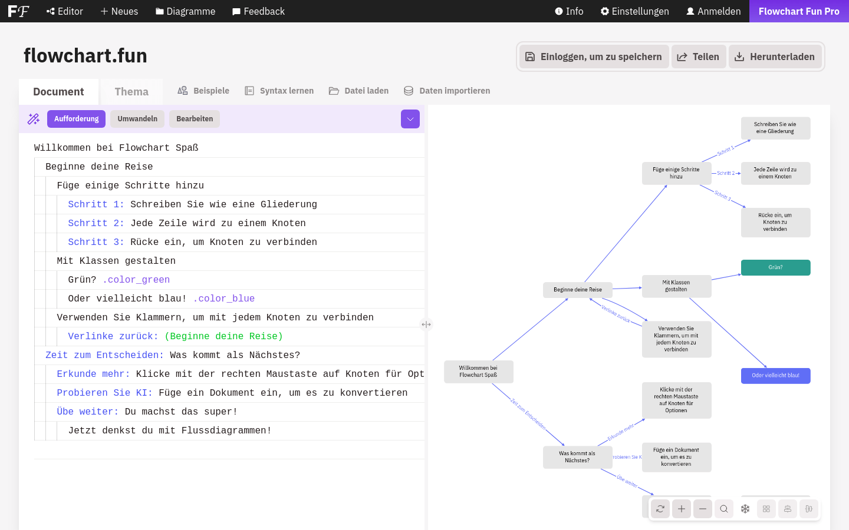Expand the AI toolbar chevron dropdown
The image size is (849, 530).
coord(410,119)
